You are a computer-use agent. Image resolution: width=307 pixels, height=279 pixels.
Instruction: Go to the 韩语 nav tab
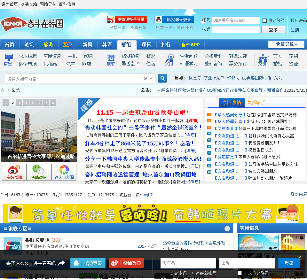107,45
